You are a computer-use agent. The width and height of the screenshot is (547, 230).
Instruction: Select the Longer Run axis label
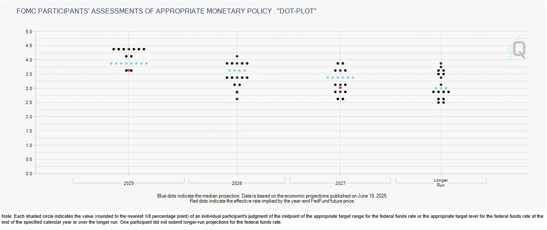pos(441,182)
